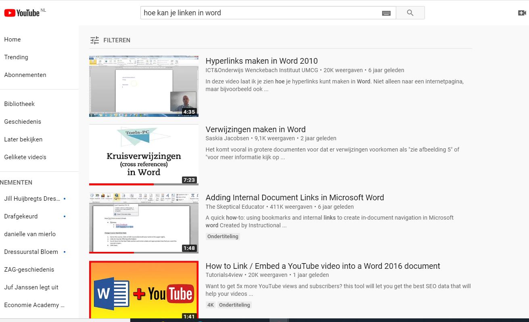Open thumbnail of Adding Internal Document Links video

[144, 223]
